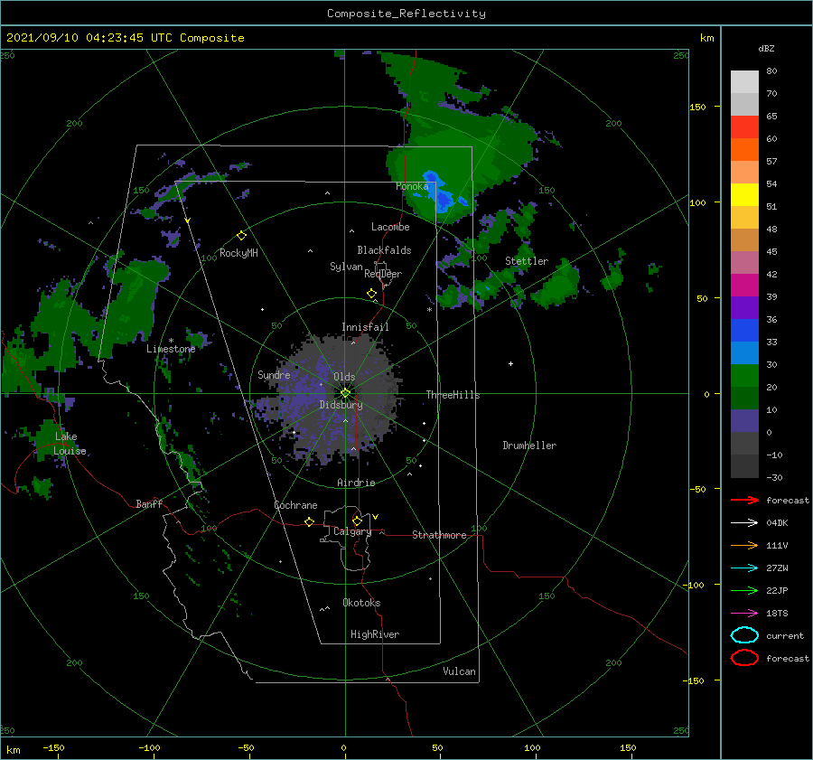Click the Strathmore city label
The width and height of the screenshot is (813, 760).
point(439,535)
